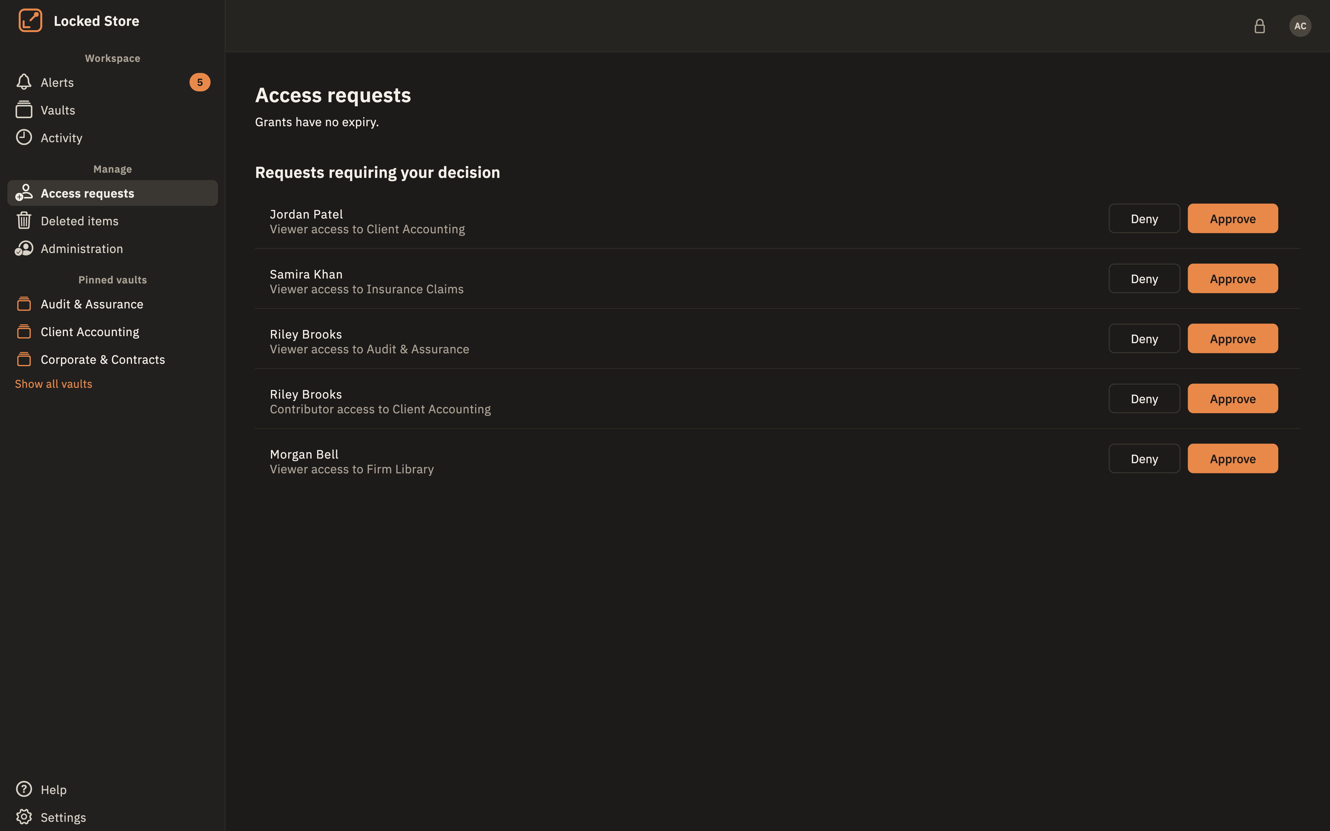Open the Help menu item
The height and width of the screenshot is (831, 1330).
113,789
